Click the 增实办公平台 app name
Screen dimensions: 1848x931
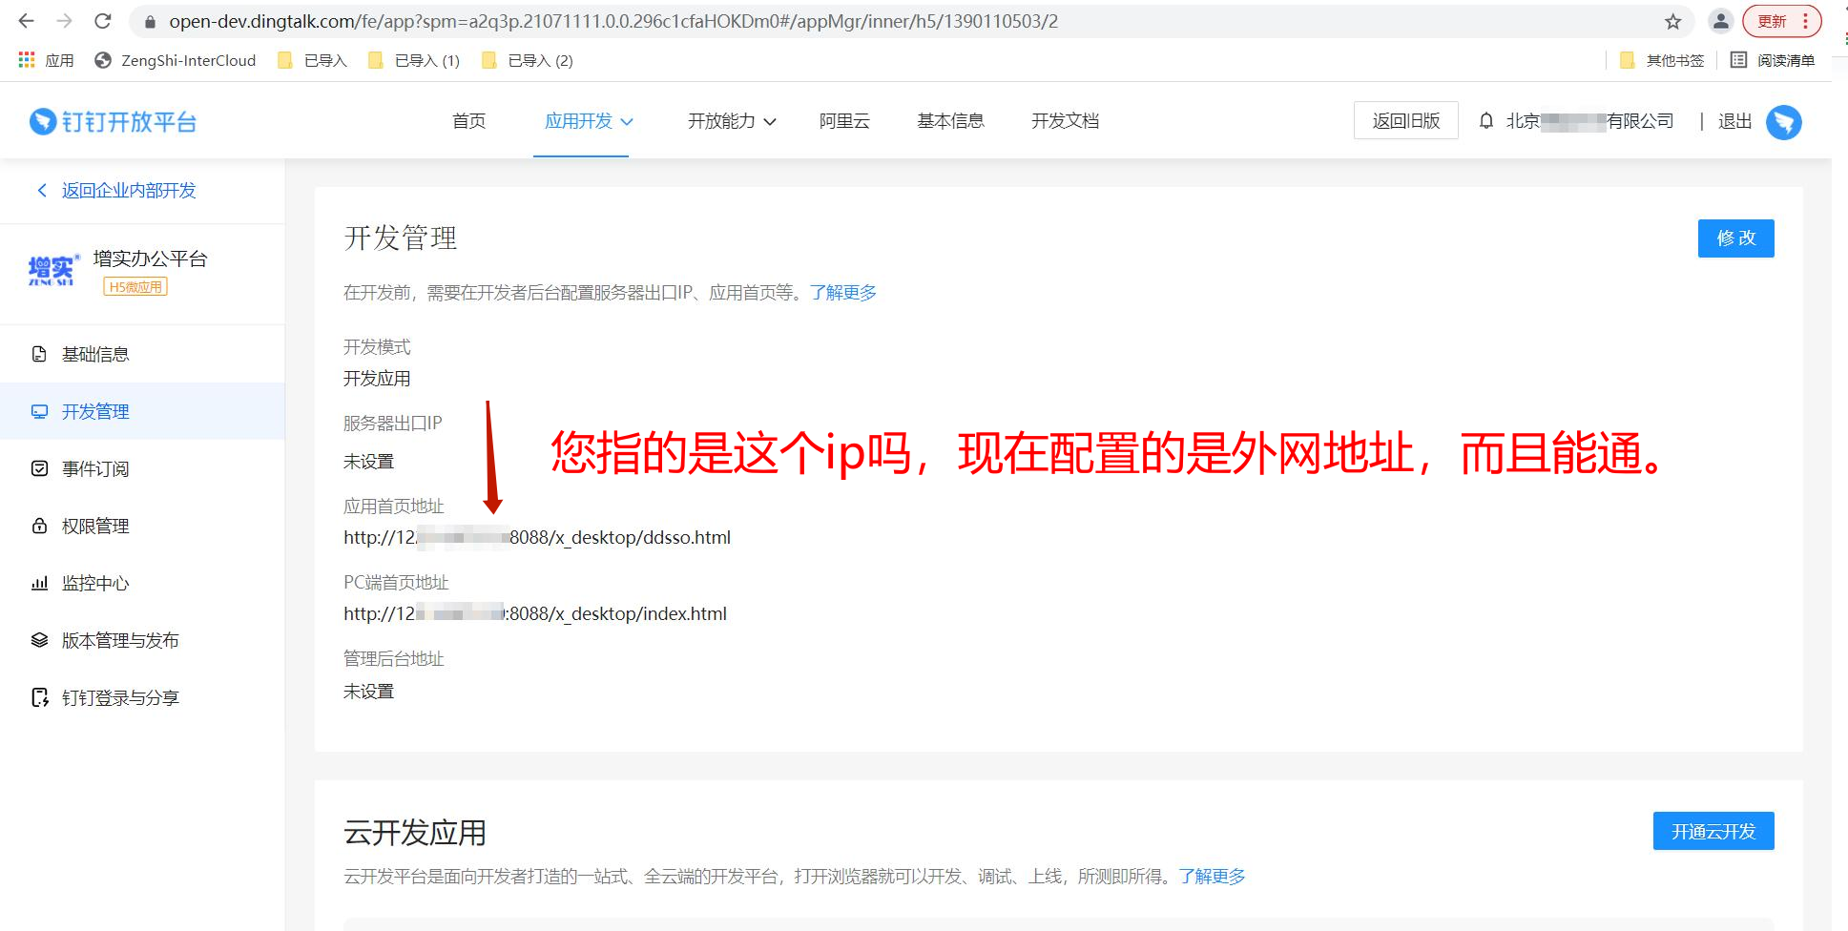pyautogui.click(x=150, y=259)
